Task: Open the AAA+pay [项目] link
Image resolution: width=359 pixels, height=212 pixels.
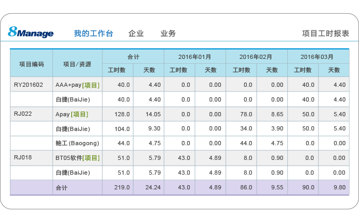Action: (77, 85)
